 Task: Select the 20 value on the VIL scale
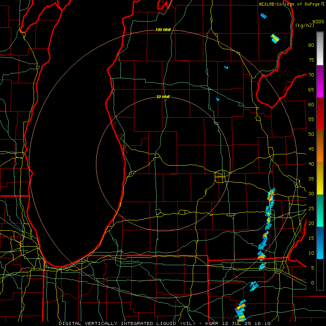(311, 223)
